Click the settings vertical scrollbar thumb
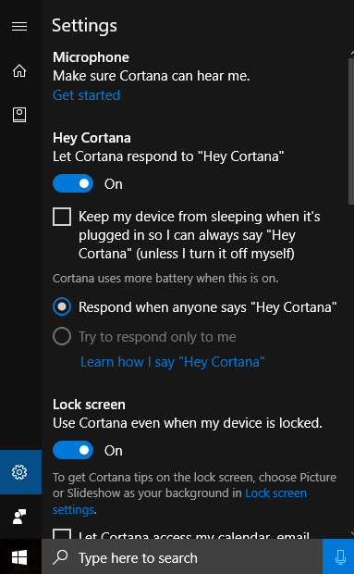Viewport: 354px width, 574px height. [351, 131]
